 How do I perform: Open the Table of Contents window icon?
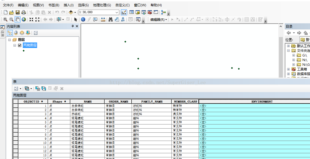coord(131,12)
